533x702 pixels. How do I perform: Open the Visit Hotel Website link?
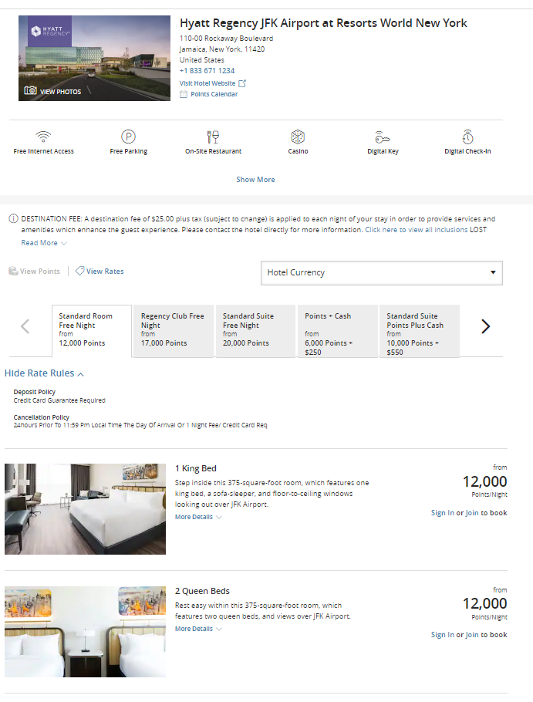click(x=207, y=83)
